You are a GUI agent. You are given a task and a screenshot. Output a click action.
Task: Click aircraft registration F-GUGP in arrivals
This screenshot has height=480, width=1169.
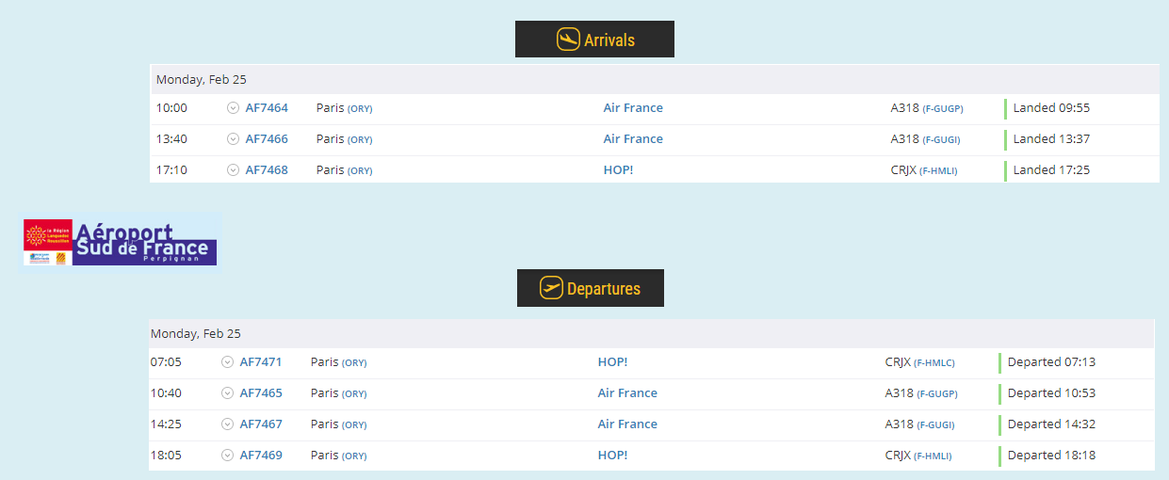(943, 109)
